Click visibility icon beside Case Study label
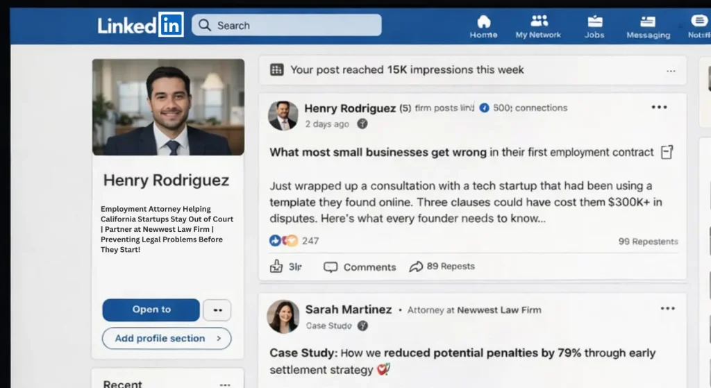The height and width of the screenshot is (388, 711). [362, 326]
